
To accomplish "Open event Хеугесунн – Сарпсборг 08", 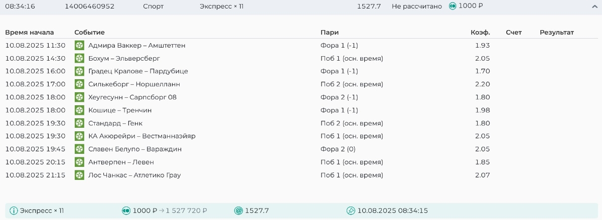I will (132, 97).
